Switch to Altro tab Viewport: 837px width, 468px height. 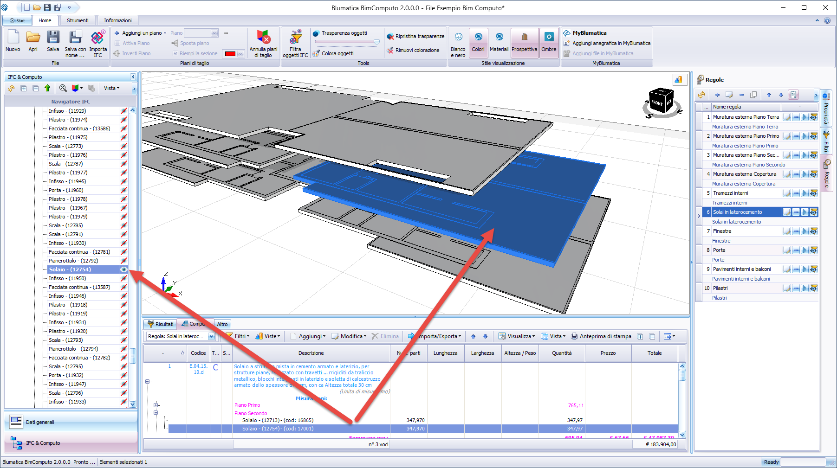222,324
